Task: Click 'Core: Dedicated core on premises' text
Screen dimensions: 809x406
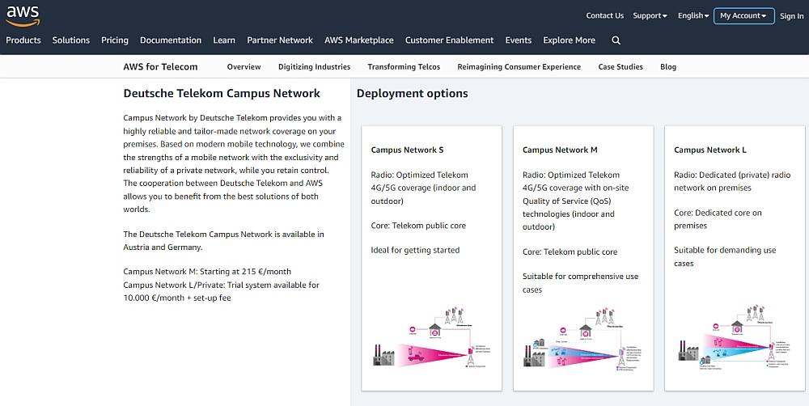Action: click(718, 218)
